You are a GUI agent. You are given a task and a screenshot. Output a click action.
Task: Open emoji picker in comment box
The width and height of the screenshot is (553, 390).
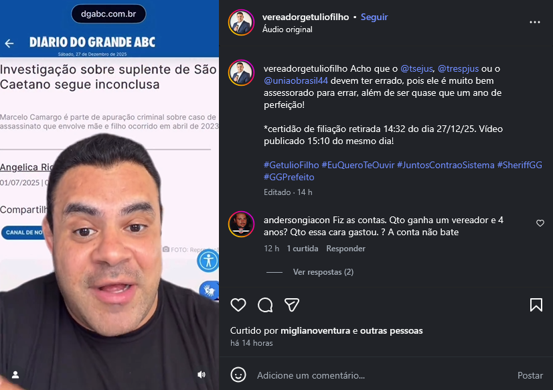pos(238,375)
